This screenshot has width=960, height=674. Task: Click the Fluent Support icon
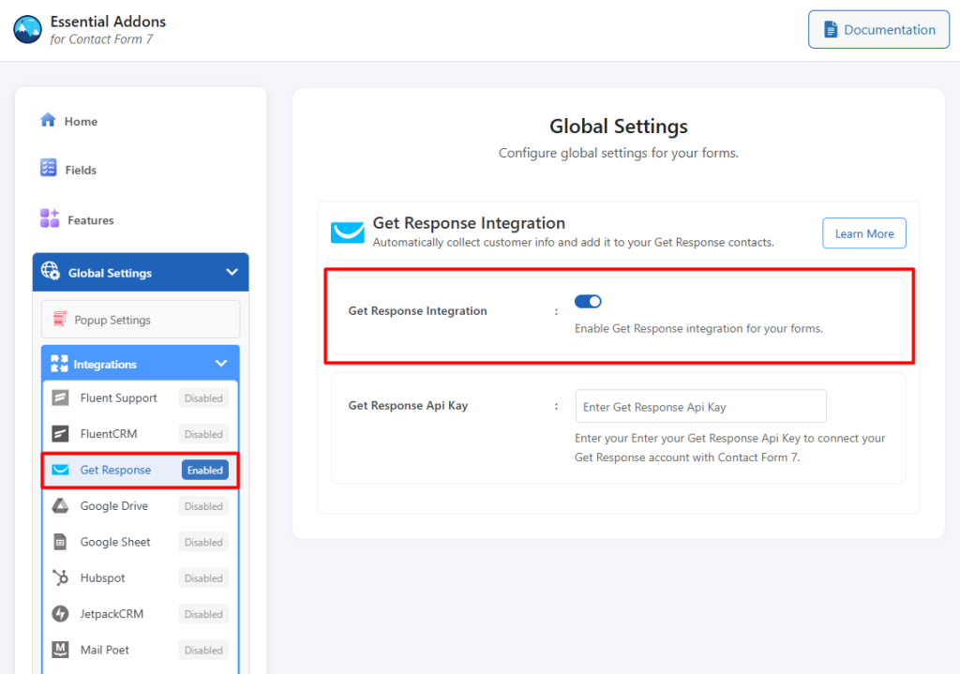[60, 397]
